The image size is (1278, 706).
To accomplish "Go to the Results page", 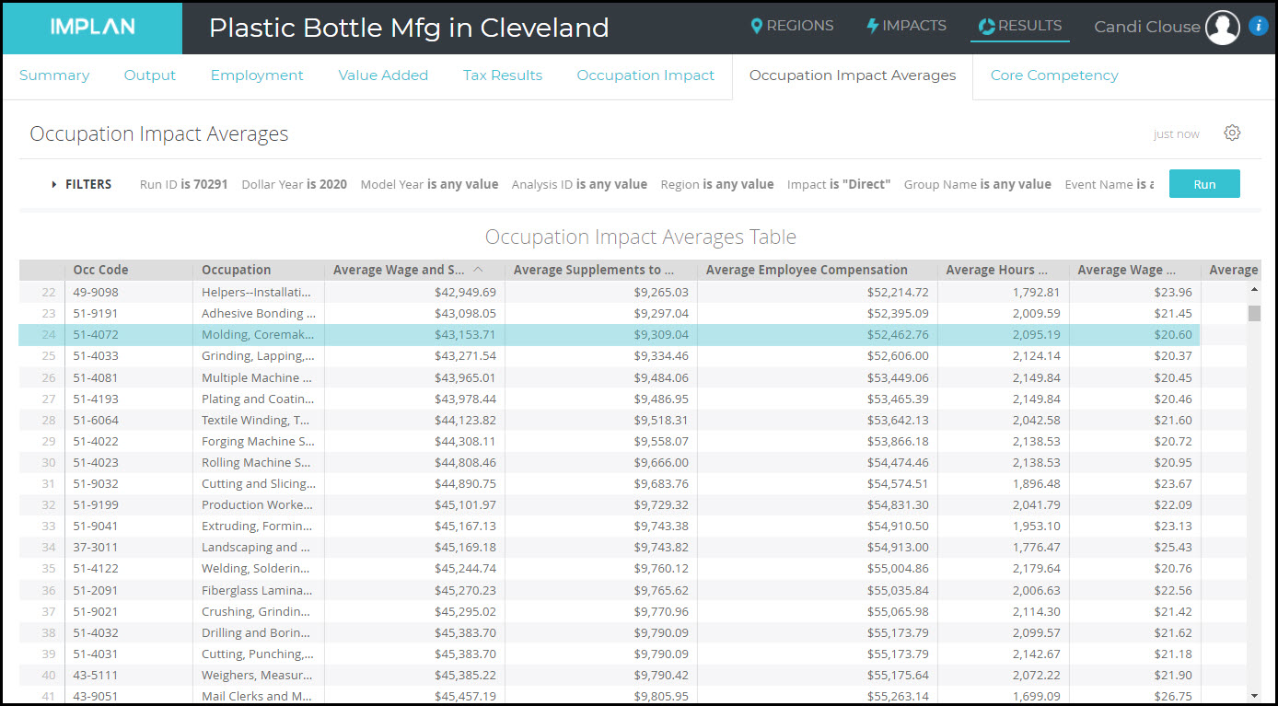I will 1019,26.
